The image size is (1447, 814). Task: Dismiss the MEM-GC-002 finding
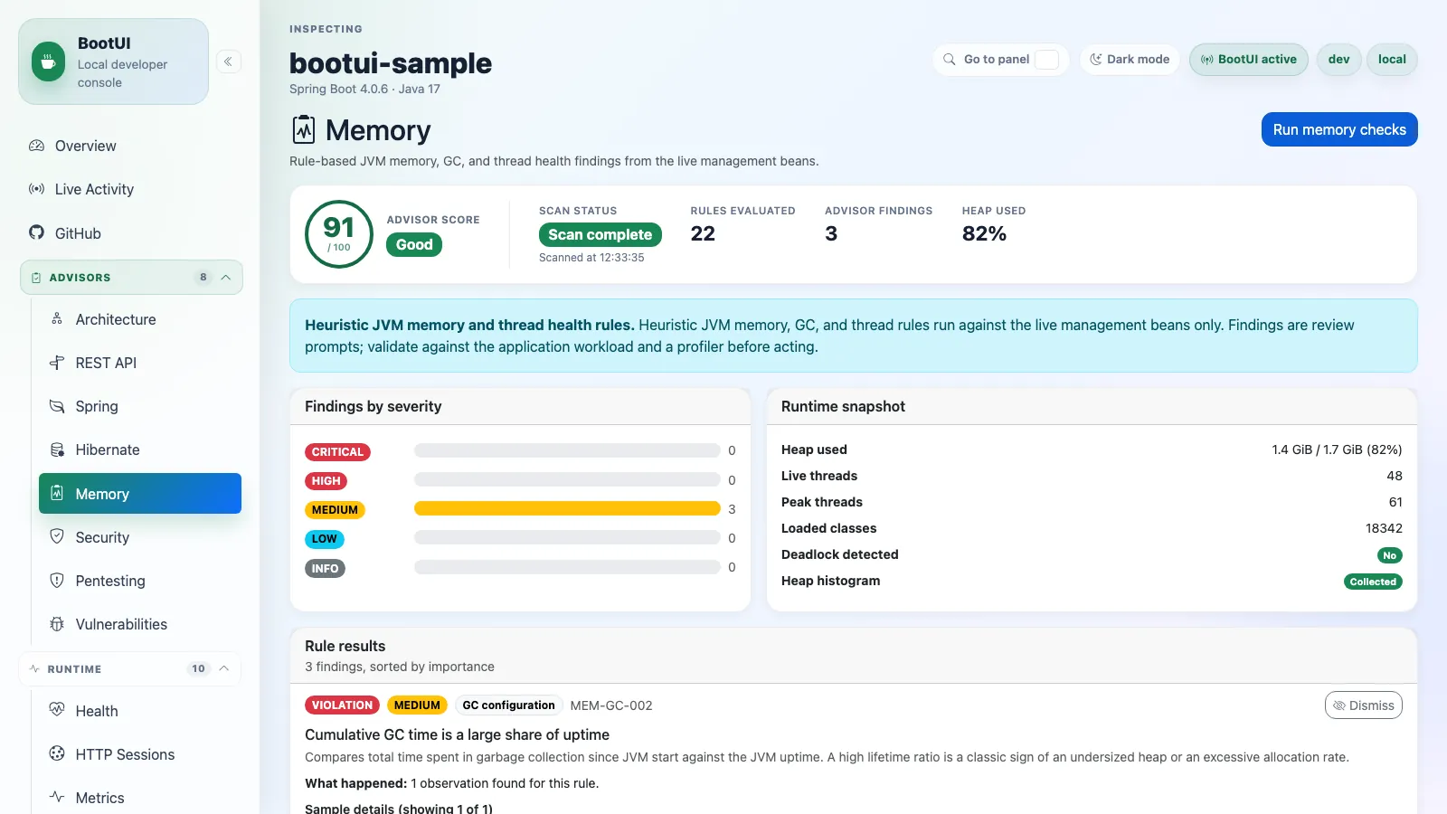[1364, 705]
